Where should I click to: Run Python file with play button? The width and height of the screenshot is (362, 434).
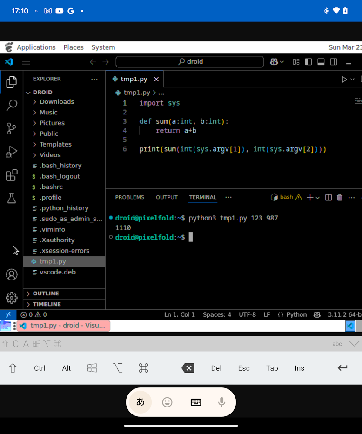point(344,80)
